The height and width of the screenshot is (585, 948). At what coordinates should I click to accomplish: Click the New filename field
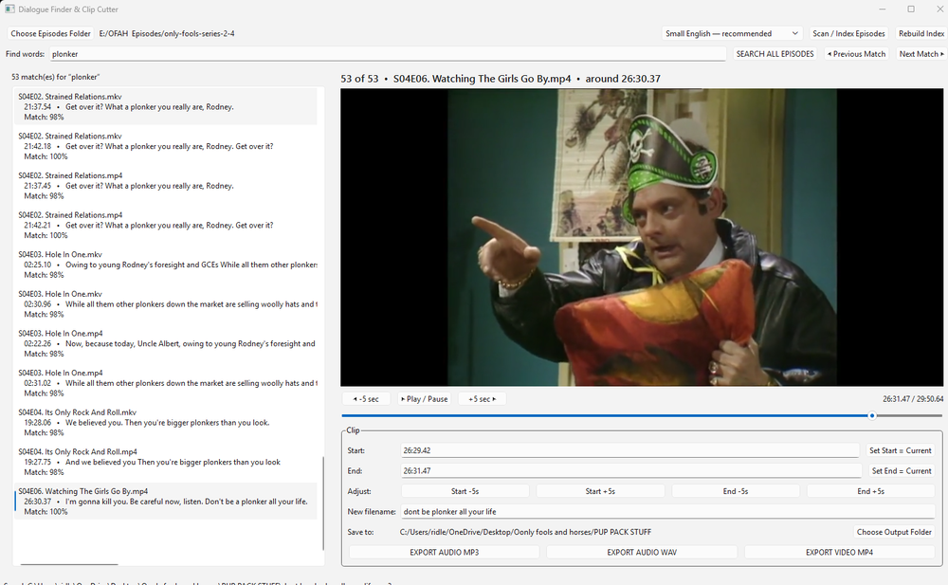pyautogui.click(x=668, y=512)
